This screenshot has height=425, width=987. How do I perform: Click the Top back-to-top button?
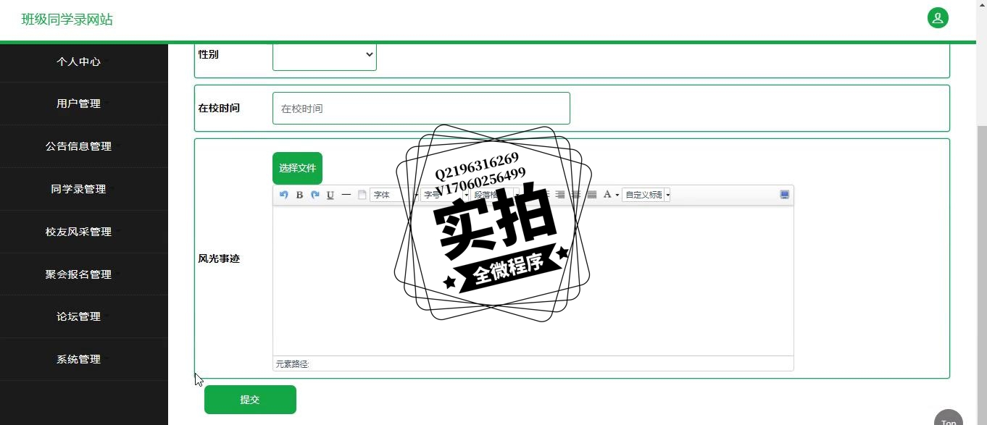tap(949, 420)
